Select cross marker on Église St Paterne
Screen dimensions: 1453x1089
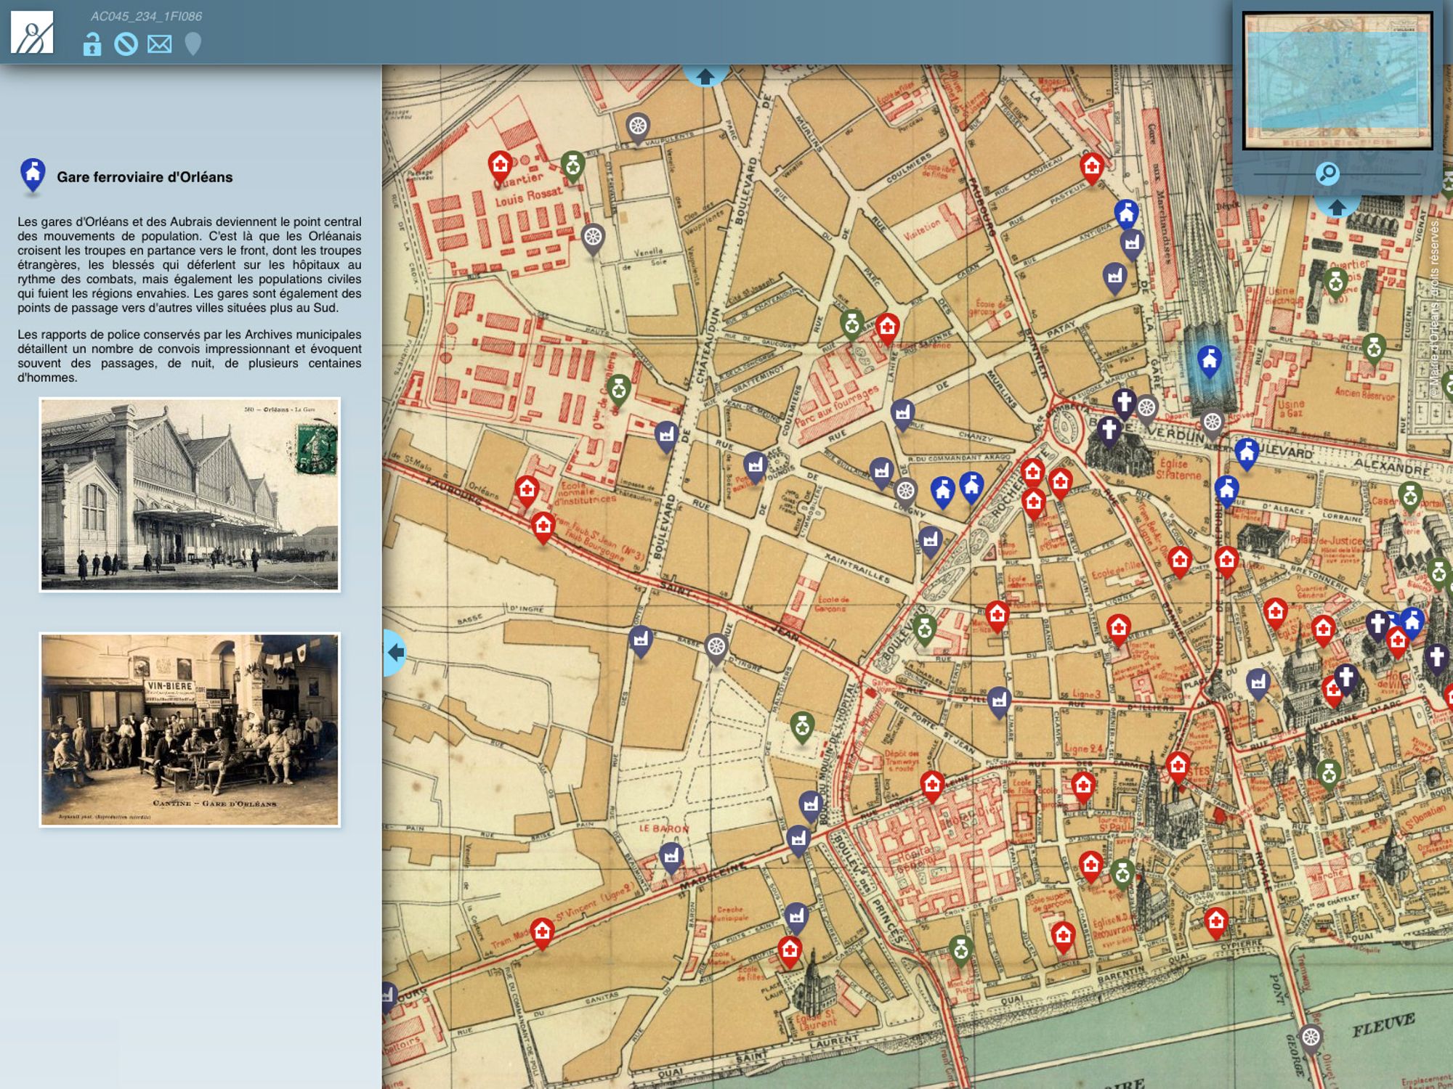[x=1109, y=430]
